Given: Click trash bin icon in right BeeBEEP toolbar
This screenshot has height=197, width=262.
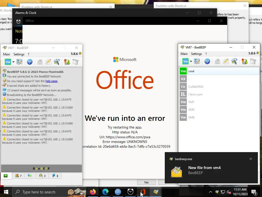Looking at the screenshot, I should pos(253,61).
